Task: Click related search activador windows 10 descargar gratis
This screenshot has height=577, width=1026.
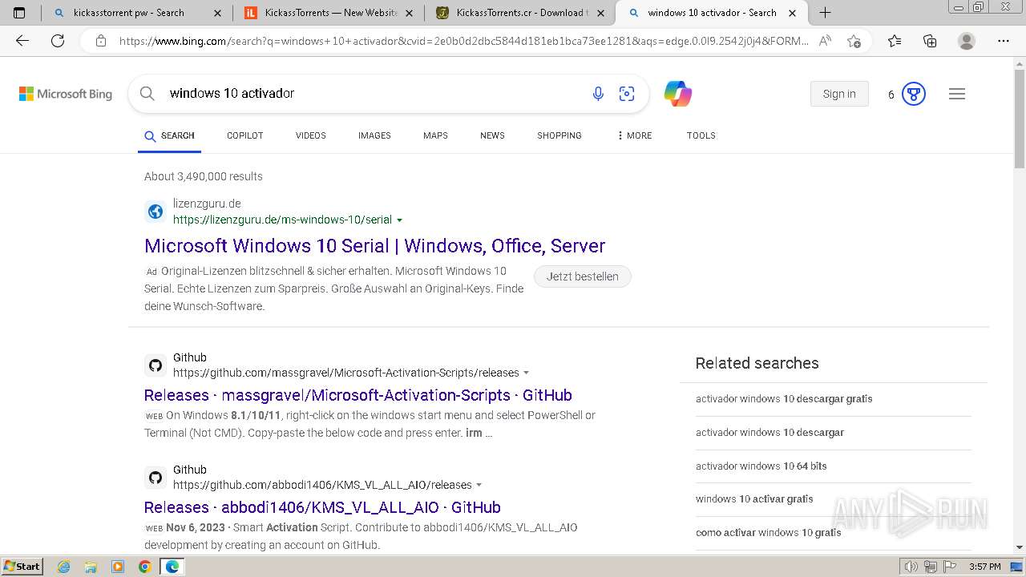Action: tap(784, 399)
